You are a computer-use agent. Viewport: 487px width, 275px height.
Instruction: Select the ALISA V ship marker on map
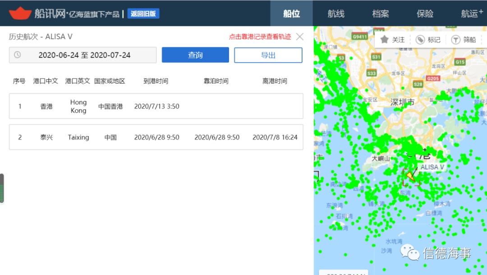click(410, 176)
